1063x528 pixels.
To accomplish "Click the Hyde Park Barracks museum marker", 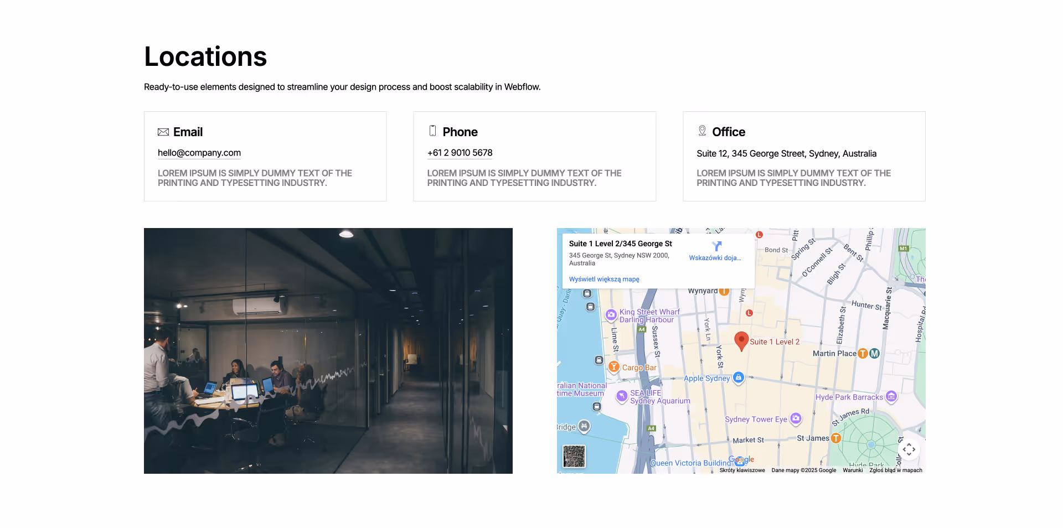I will (x=892, y=396).
